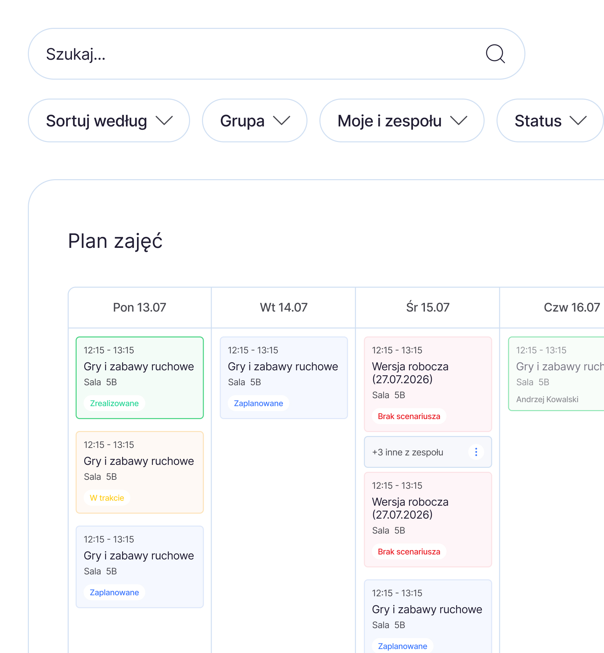The width and height of the screenshot is (604, 653).
Task: Click the Plan zajęć heading
Action: [x=115, y=241]
